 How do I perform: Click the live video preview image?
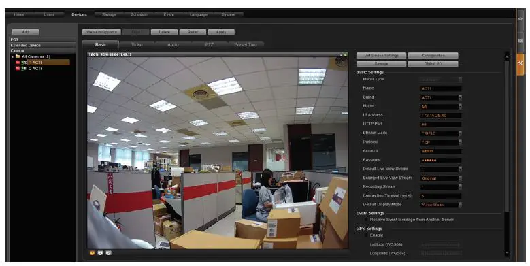(x=218, y=153)
